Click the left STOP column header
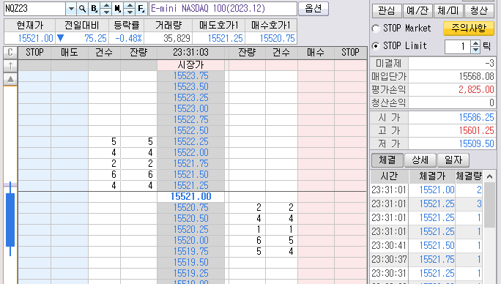Viewport: 501px width, 284px height. (x=34, y=53)
